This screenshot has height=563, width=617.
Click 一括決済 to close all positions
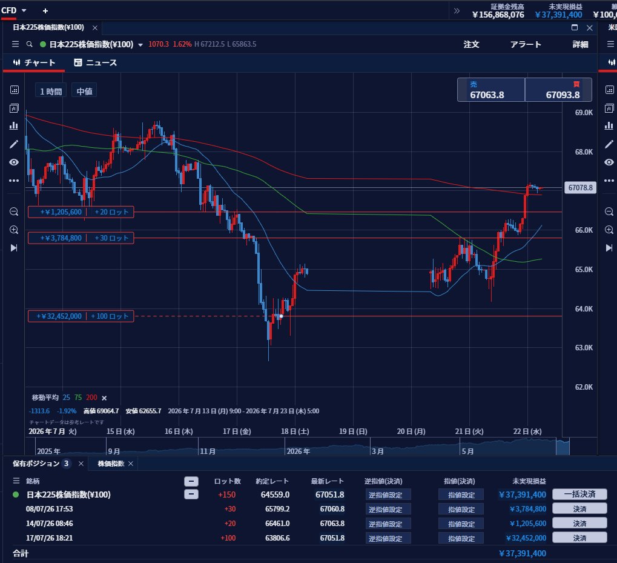click(579, 494)
